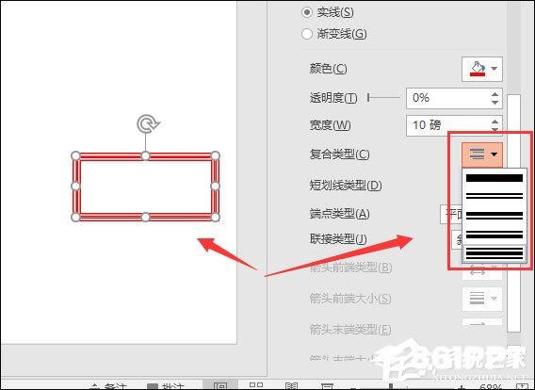Click the top-right corner handle of rectangle
The height and width of the screenshot is (390, 535).
coord(215,156)
